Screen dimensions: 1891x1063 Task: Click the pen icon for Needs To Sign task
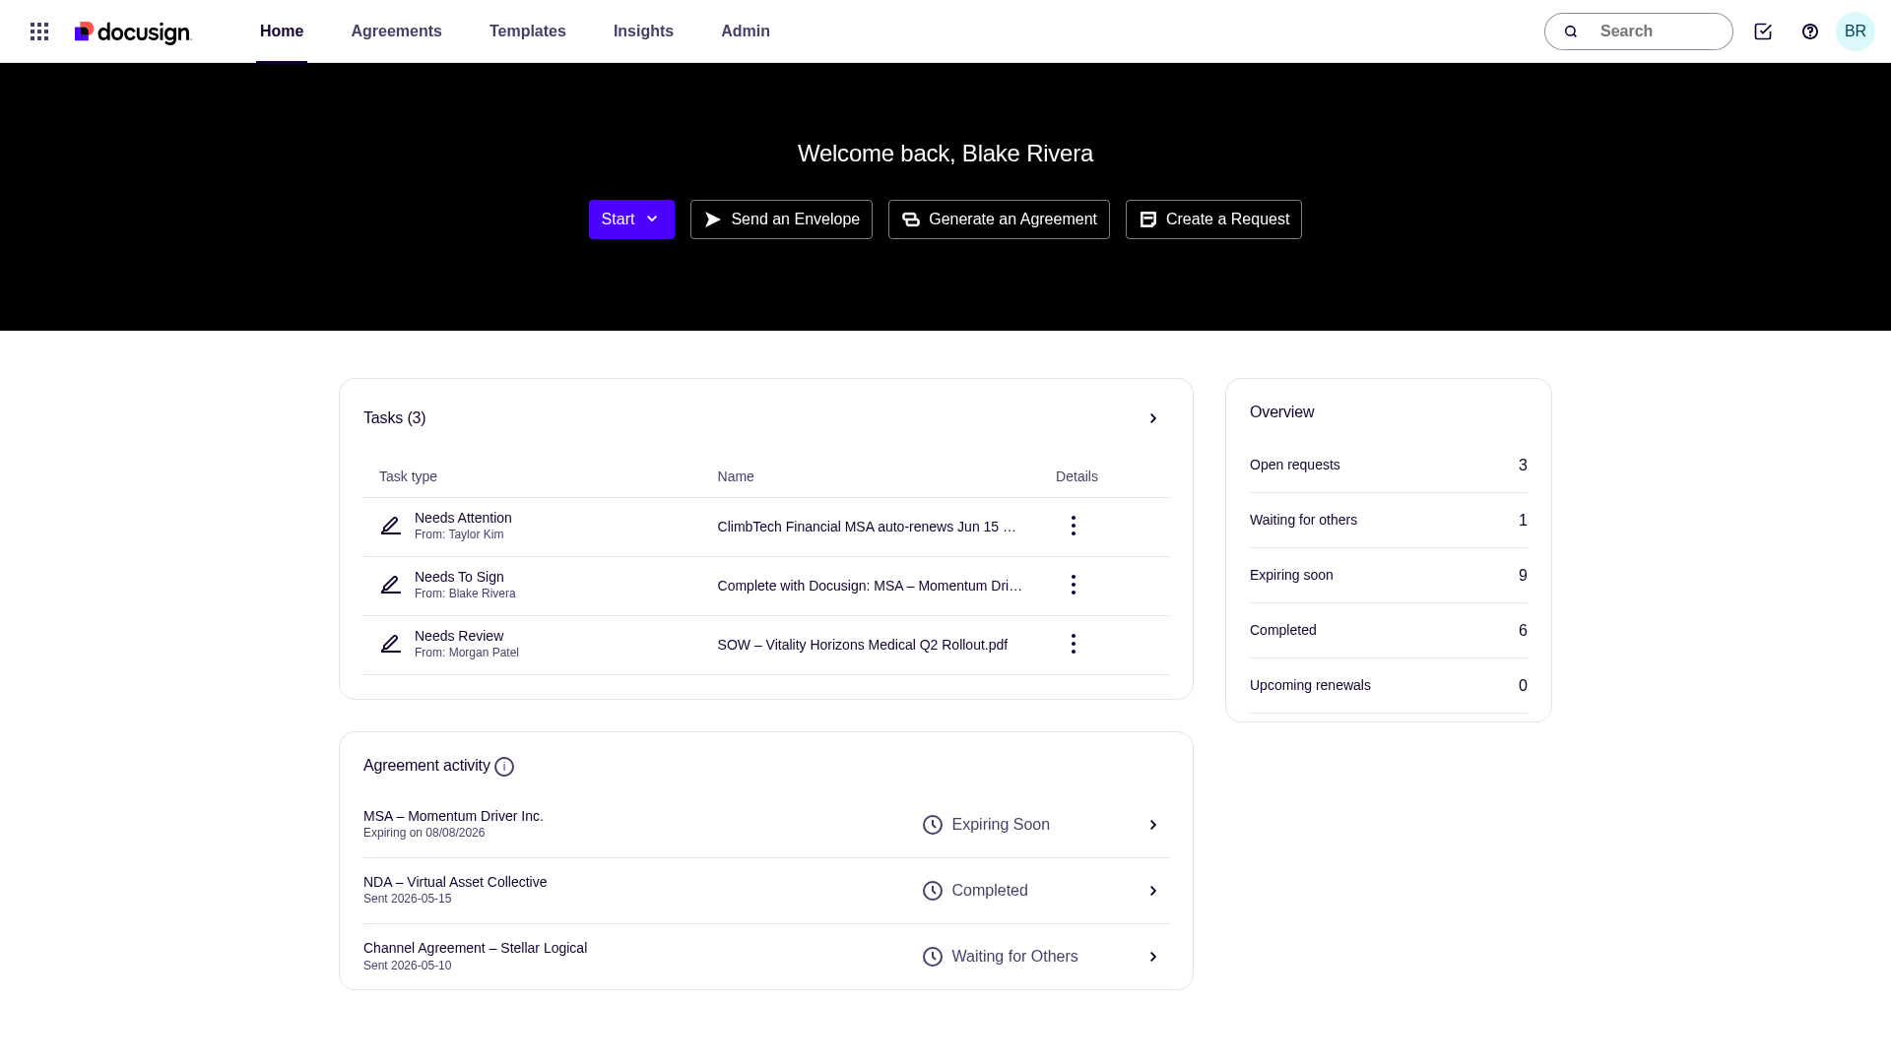[391, 585]
